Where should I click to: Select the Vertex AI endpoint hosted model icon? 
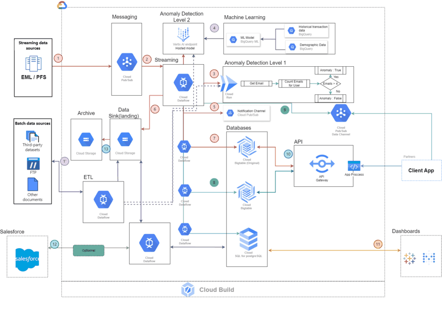(x=183, y=35)
